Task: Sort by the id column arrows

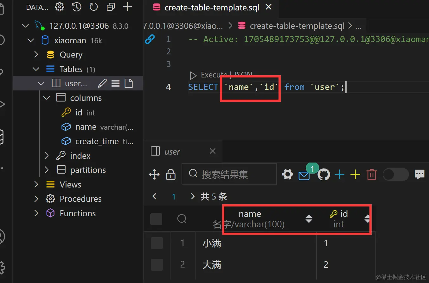Action: [x=367, y=219]
